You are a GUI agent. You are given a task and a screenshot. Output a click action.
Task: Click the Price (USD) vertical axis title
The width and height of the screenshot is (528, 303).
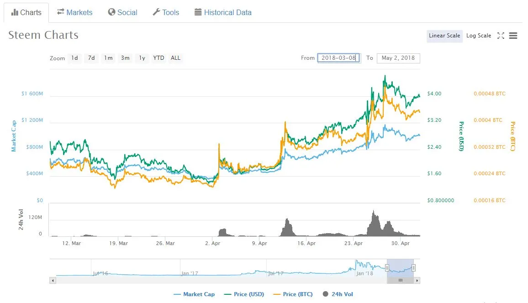[x=461, y=136]
